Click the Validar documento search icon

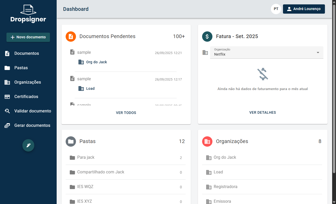[x=7, y=111]
